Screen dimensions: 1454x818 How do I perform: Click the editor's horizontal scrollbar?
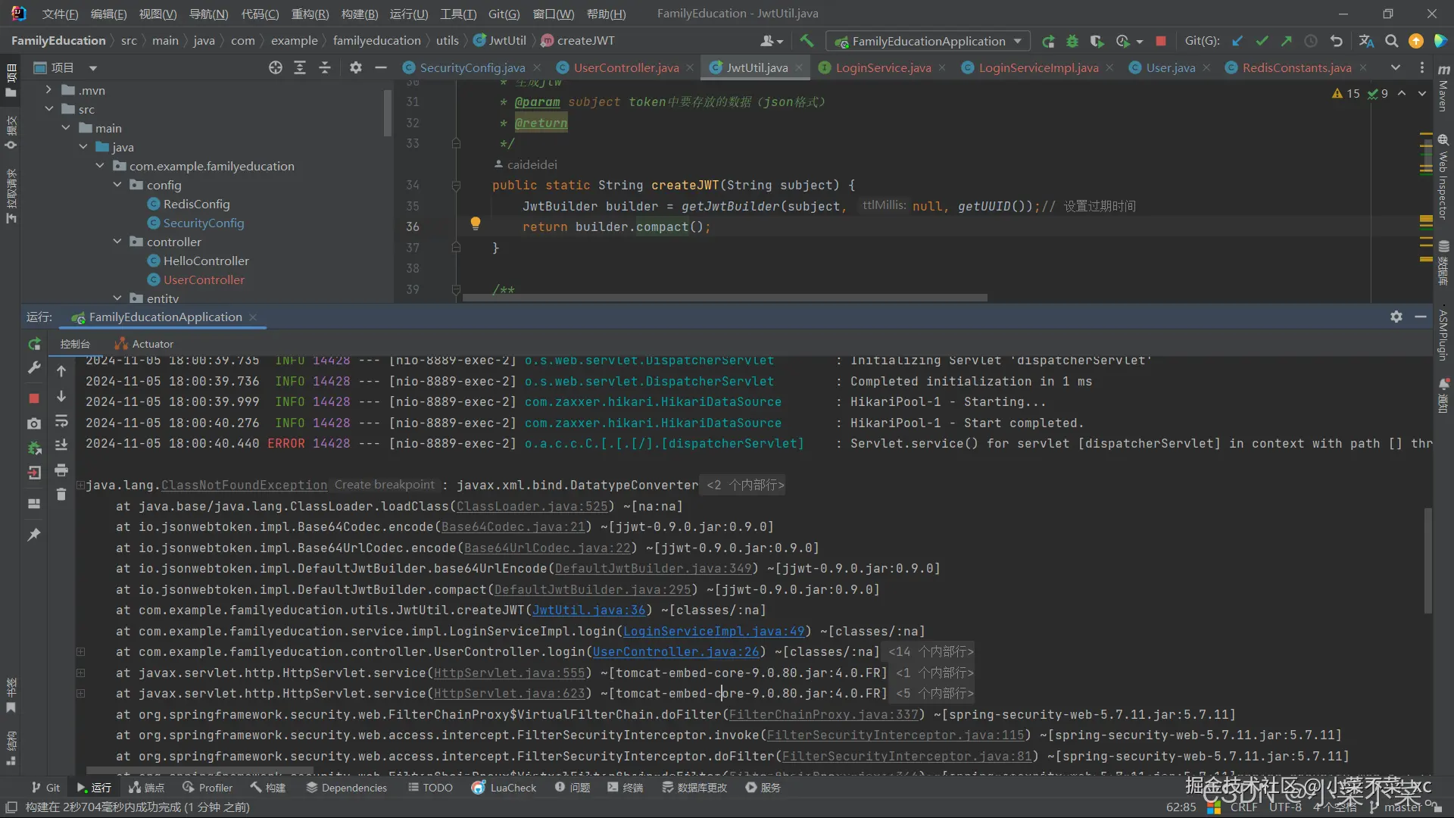725,298
